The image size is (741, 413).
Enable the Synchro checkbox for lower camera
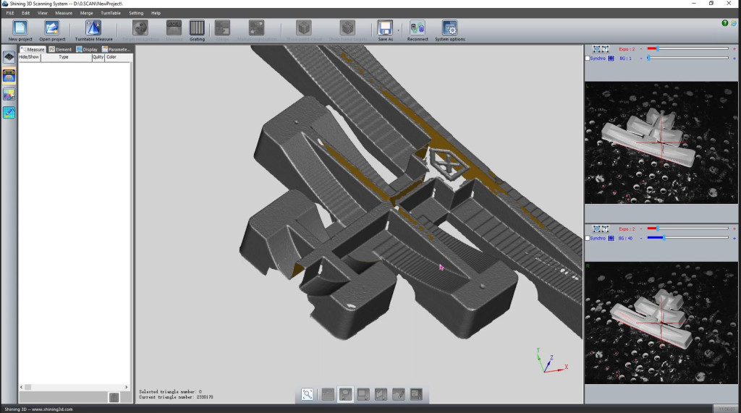point(588,238)
